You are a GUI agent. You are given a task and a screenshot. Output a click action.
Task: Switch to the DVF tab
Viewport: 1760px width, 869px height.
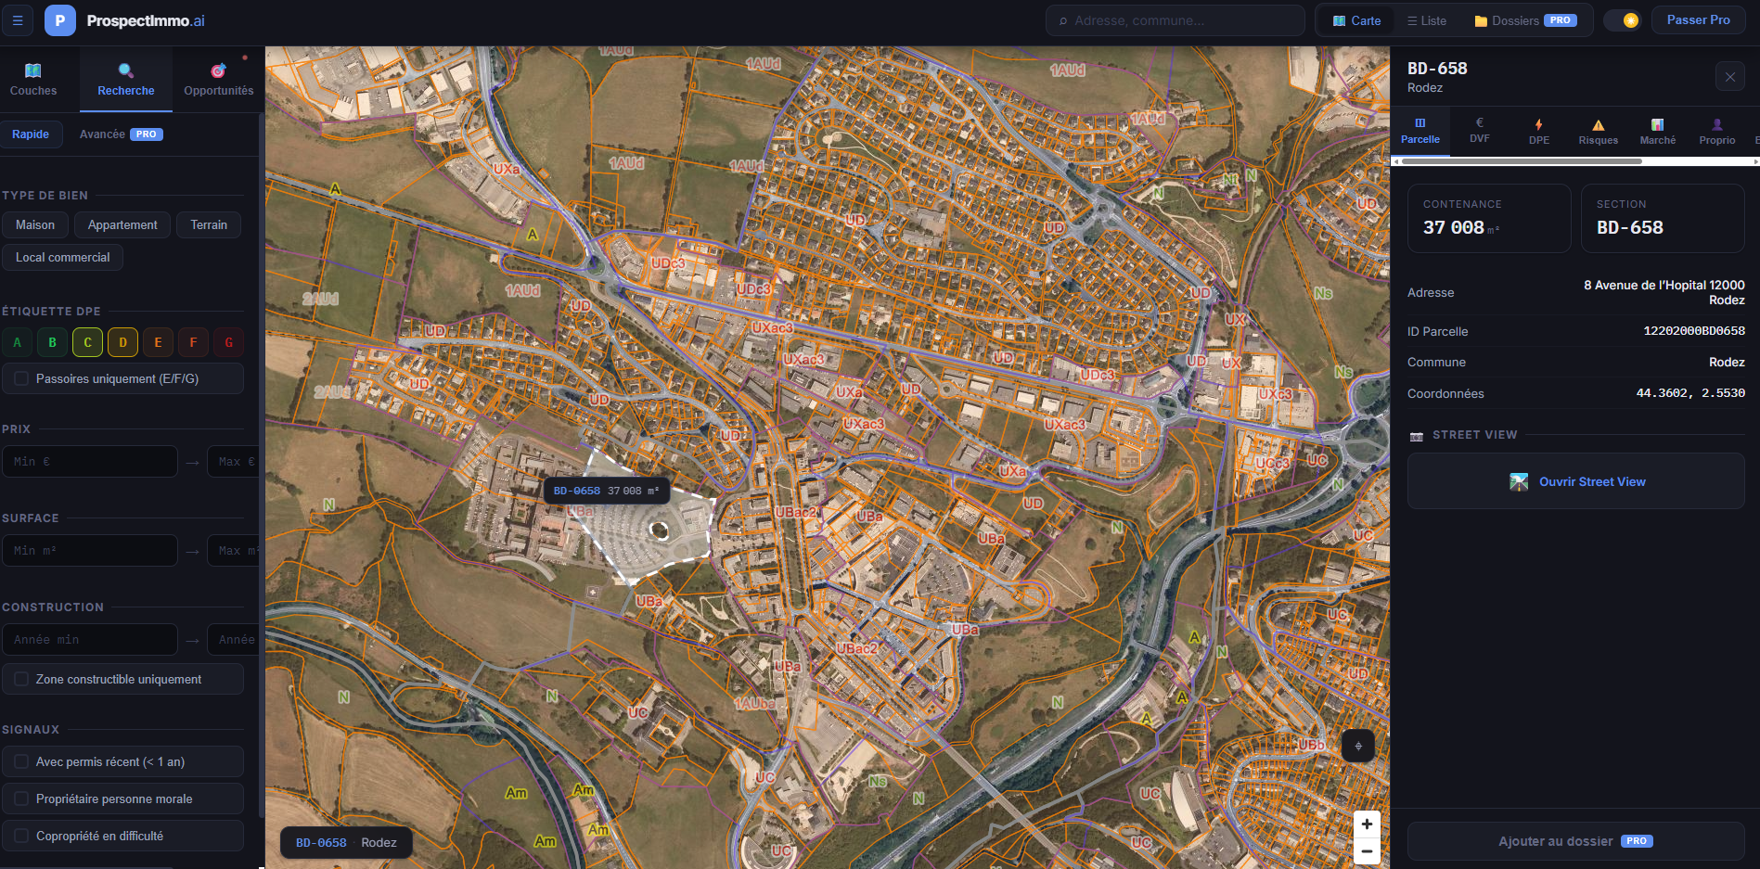(1479, 131)
